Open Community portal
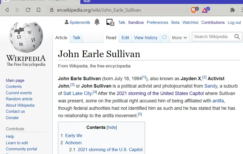The width and height of the screenshot is (243, 154). click(x=21, y=149)
